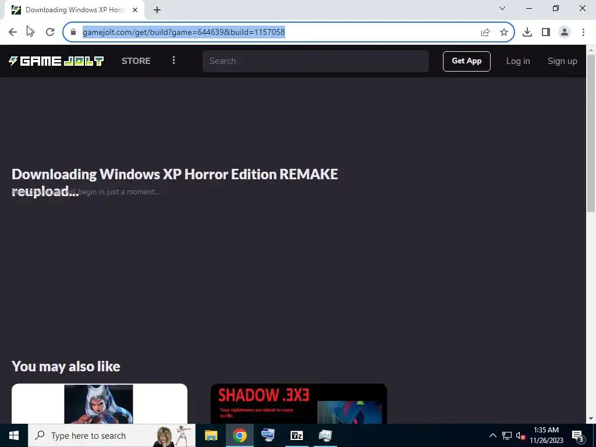The height and width of the screenshot is (447, 596).
Task: Show hidden system tray icons
Action: point(492,435)
